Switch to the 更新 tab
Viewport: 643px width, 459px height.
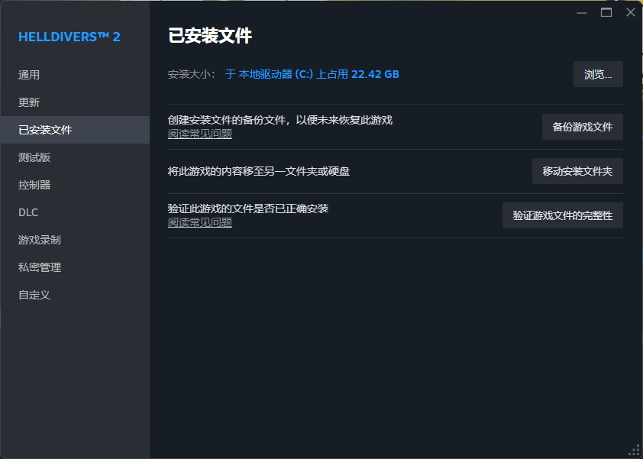click(29, 102)
